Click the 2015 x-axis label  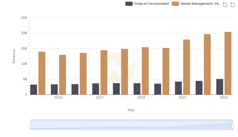(x=58, y=97)
